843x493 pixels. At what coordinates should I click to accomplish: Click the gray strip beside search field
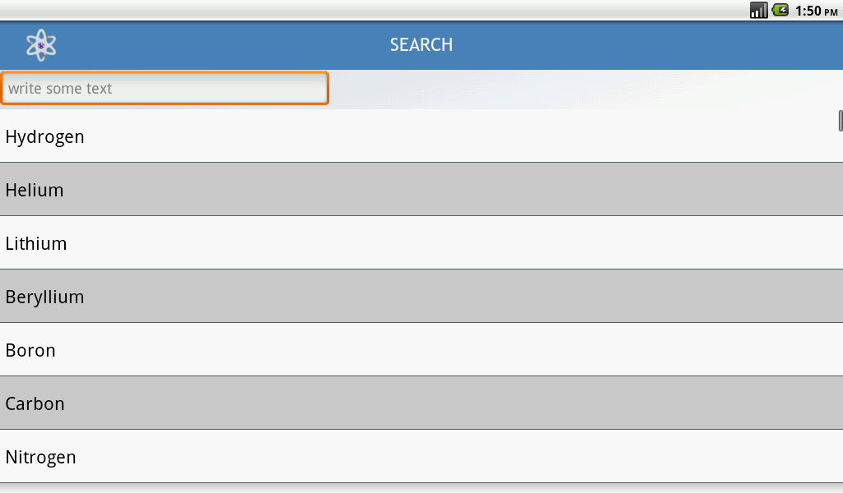click(x=586, y=89)
